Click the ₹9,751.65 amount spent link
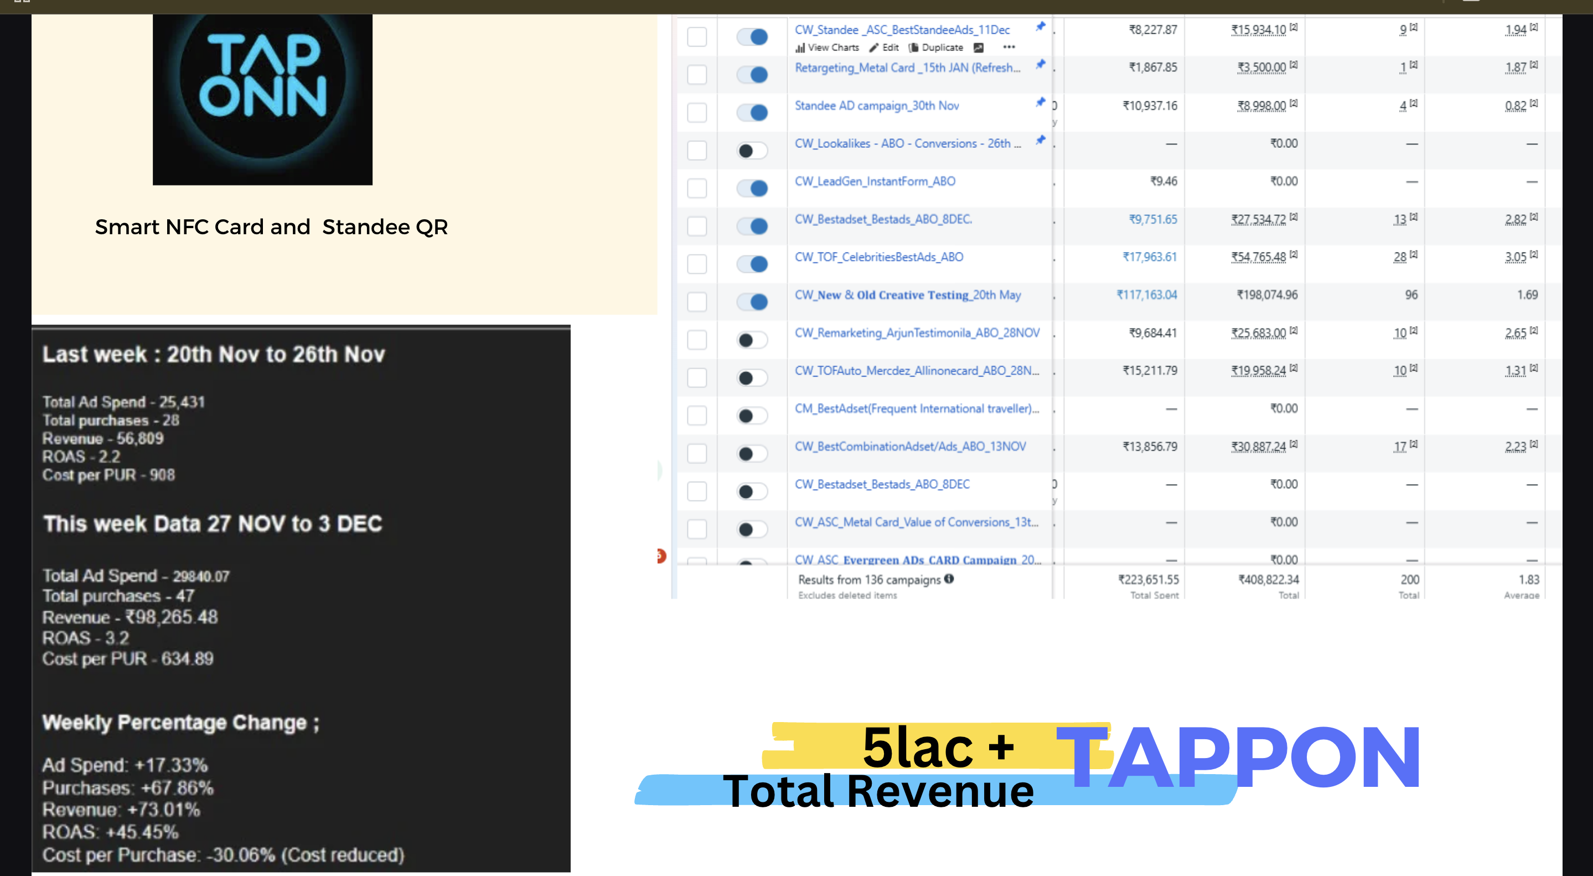 coord(1153,219)
